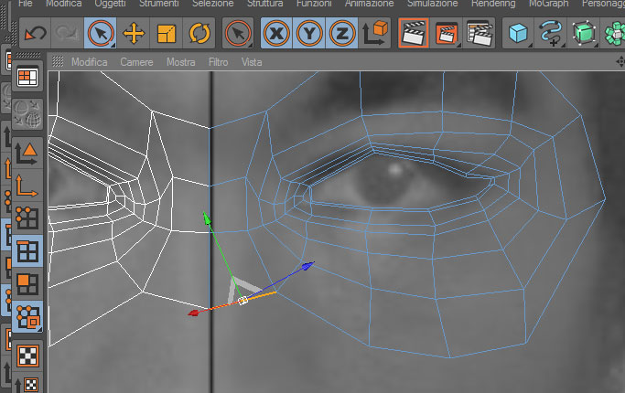Open the viewport Filtro menu
Screen dimensions: 625x393
pos(218,62)
